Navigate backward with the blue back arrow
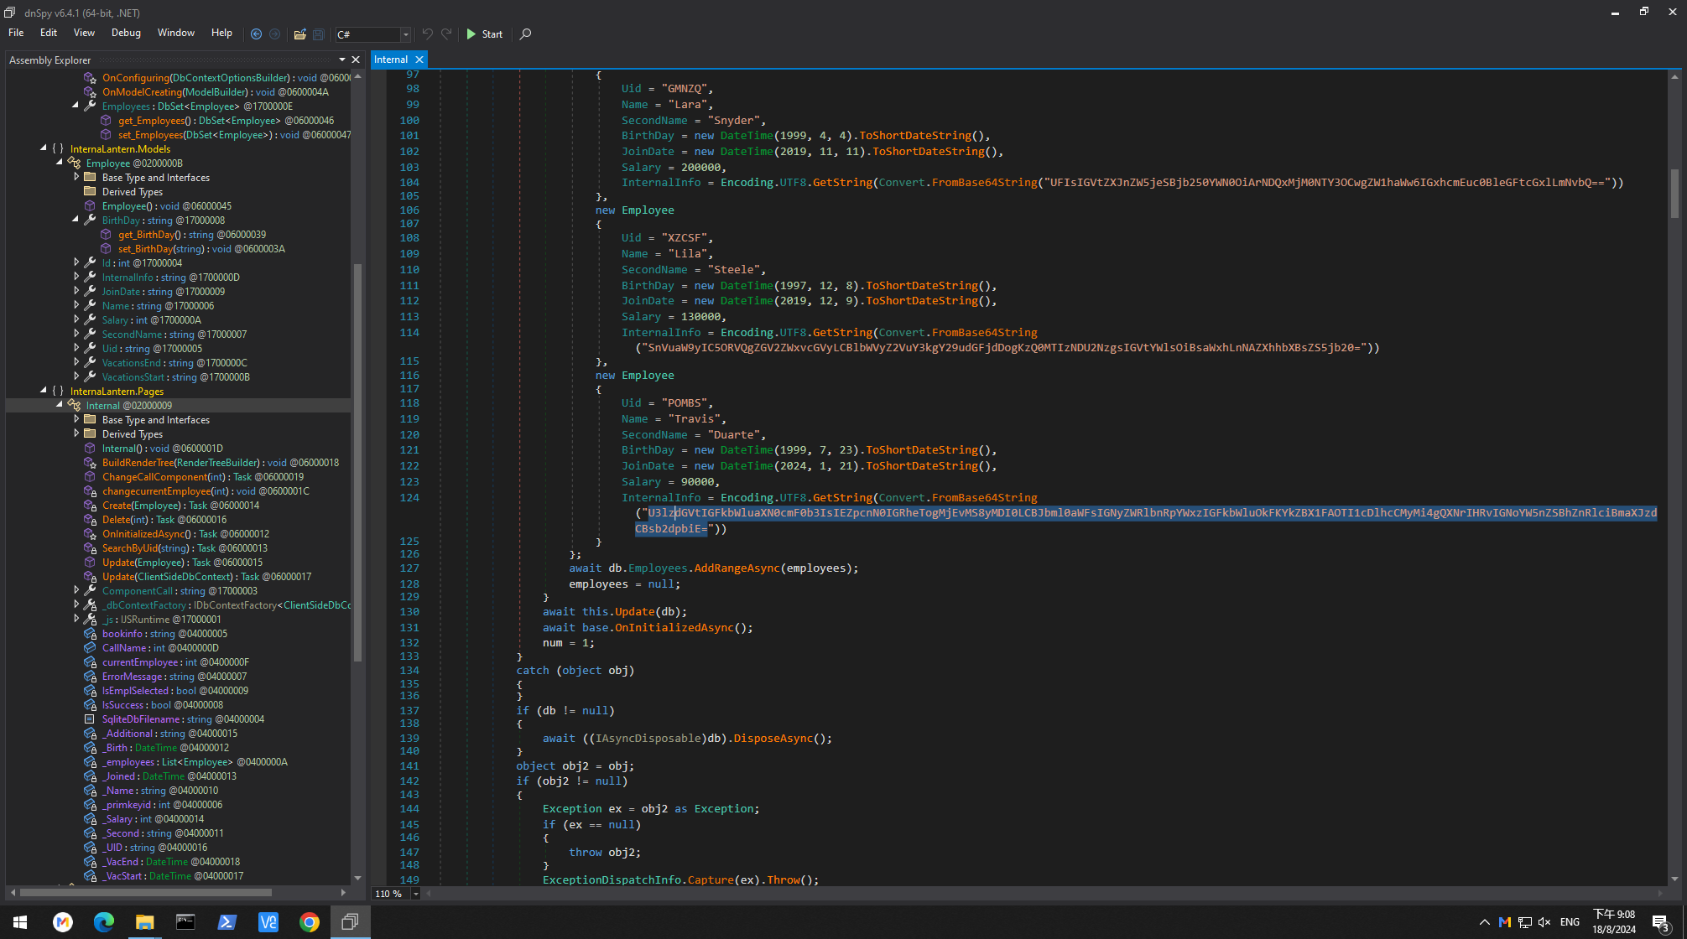Screen dimensions: 1687x939 coord(257,34)
